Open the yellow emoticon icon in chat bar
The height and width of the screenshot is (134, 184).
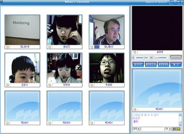tap(179, 129)
